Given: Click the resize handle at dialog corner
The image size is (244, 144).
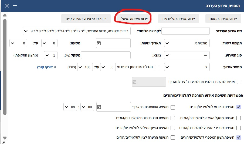Looking at the screenshot, I should coord(3,143).
